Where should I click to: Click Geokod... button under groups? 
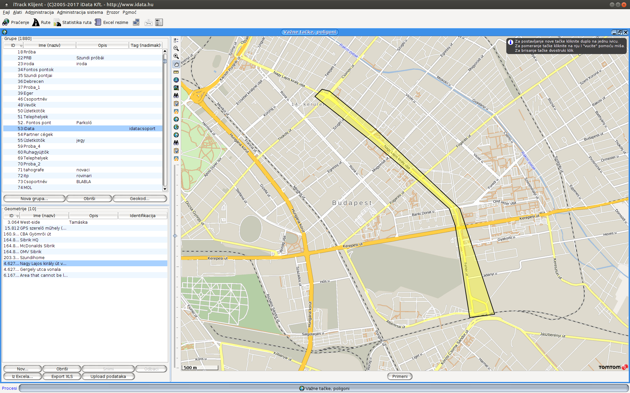[x=139, y=199]
